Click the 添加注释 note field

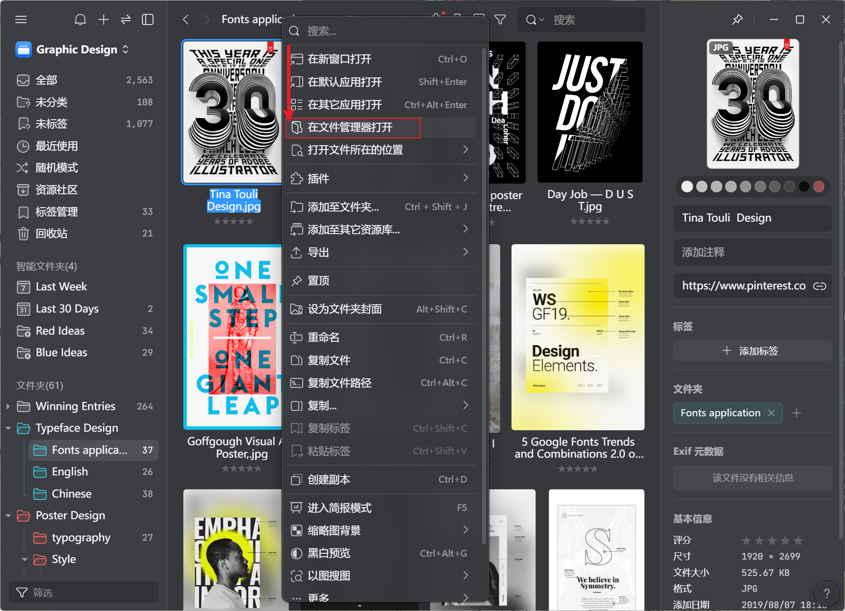click(x=753, y=252)
